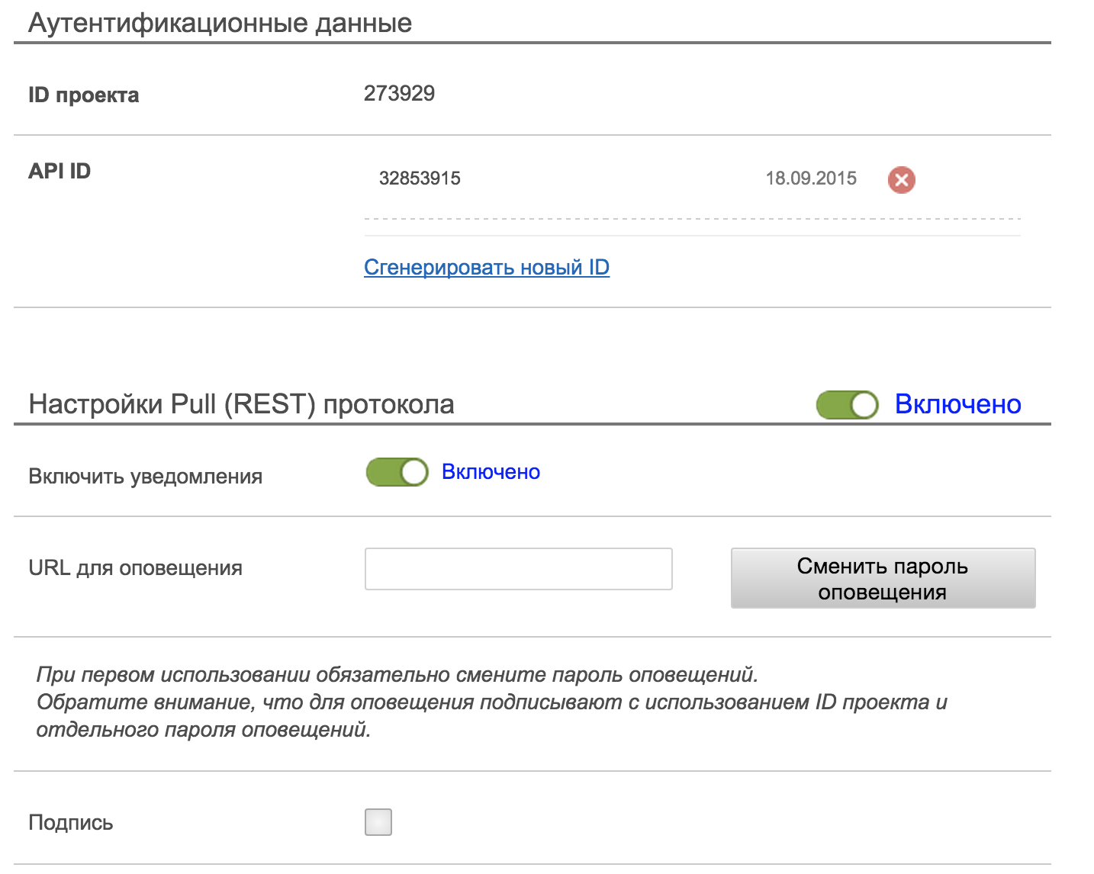Click the project ID number 273929
Screen dimensions: 1094x874
[399, 94]
